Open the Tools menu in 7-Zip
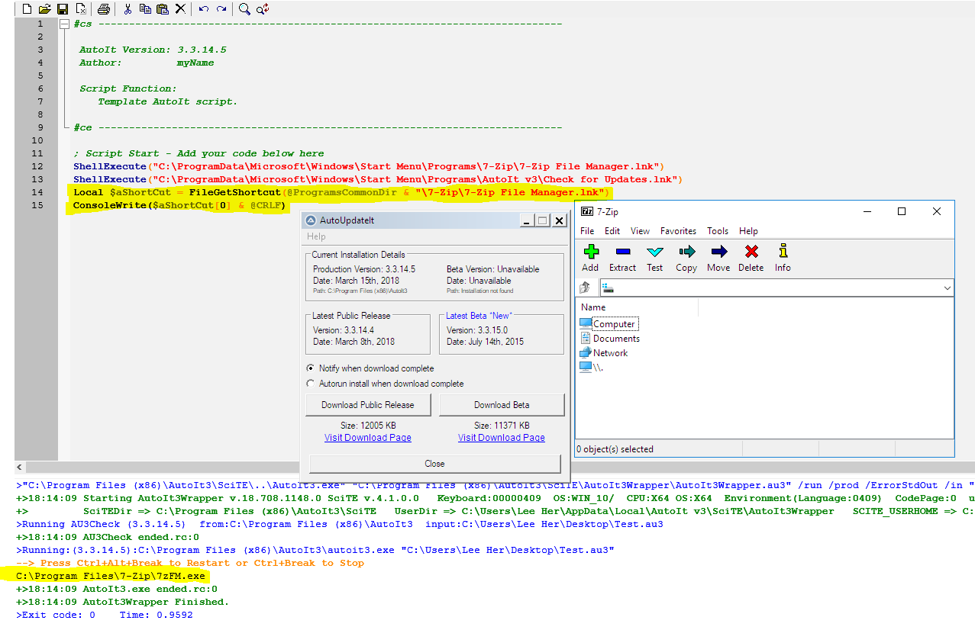Image resolution: width=975 pixels, height=630 pixels. 718,231
